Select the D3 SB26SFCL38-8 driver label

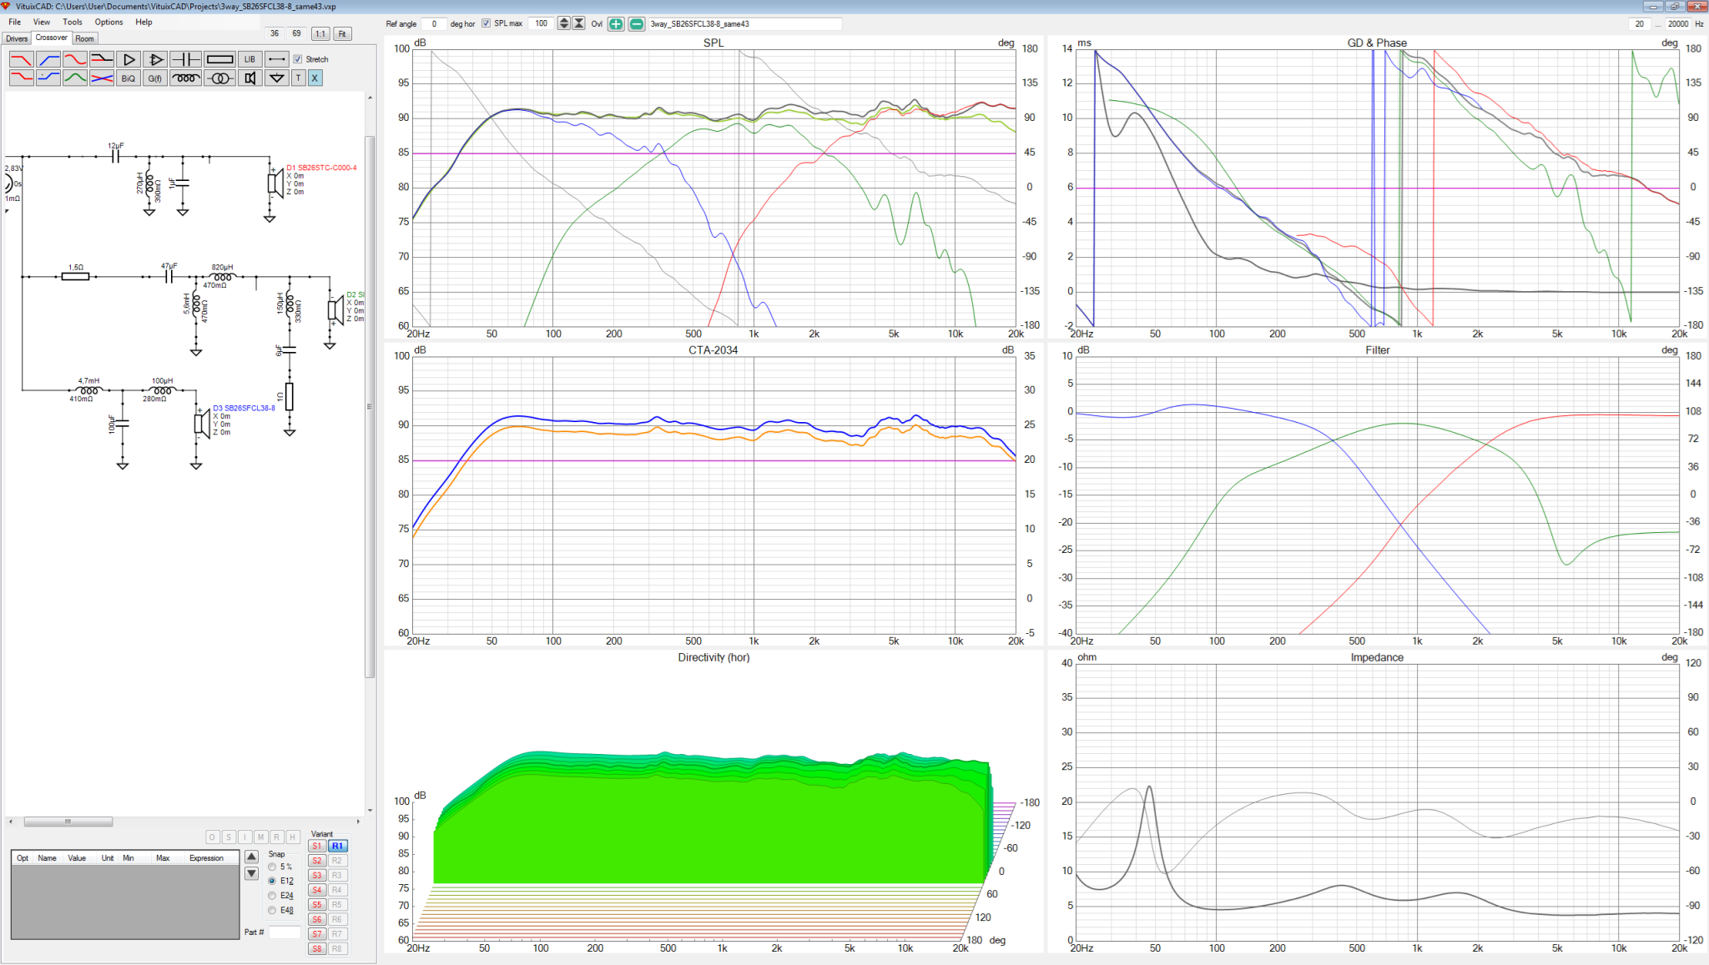[244, 408]
